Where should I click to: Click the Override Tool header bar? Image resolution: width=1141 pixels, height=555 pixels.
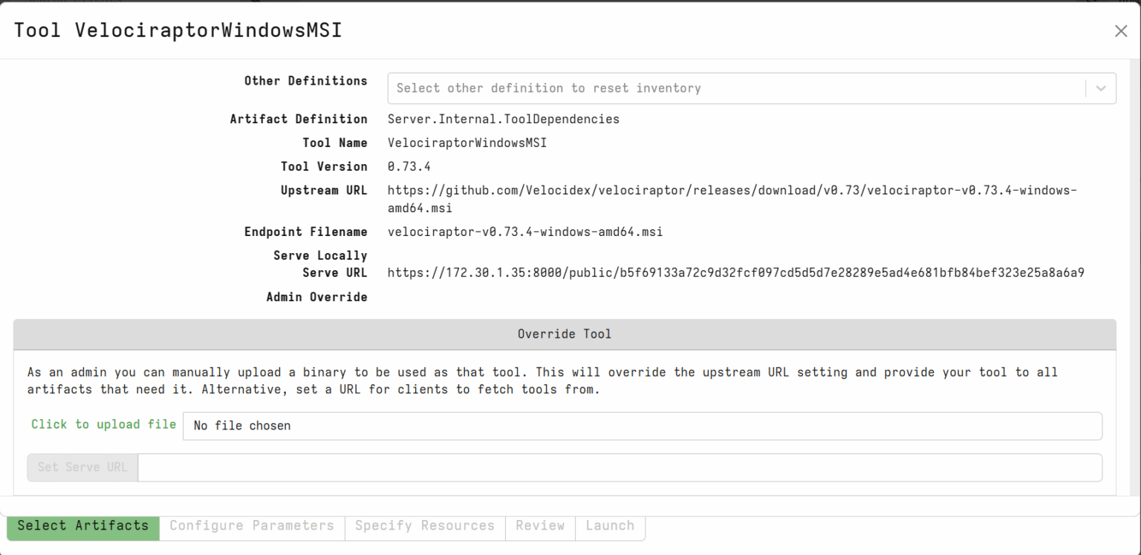pos(565,334)
